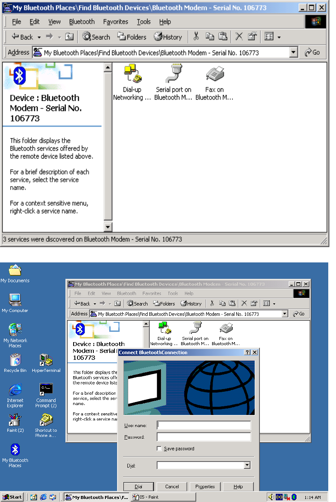Image resolution: width=336 pixels, height=502 pixels.
Task: Open Edit menu in top window
Action: click(x=34, y=22)
